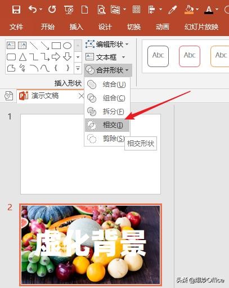Open the Undo history dropdown arrow
This screenshot has width=229, height=288.
click(41, 9)
